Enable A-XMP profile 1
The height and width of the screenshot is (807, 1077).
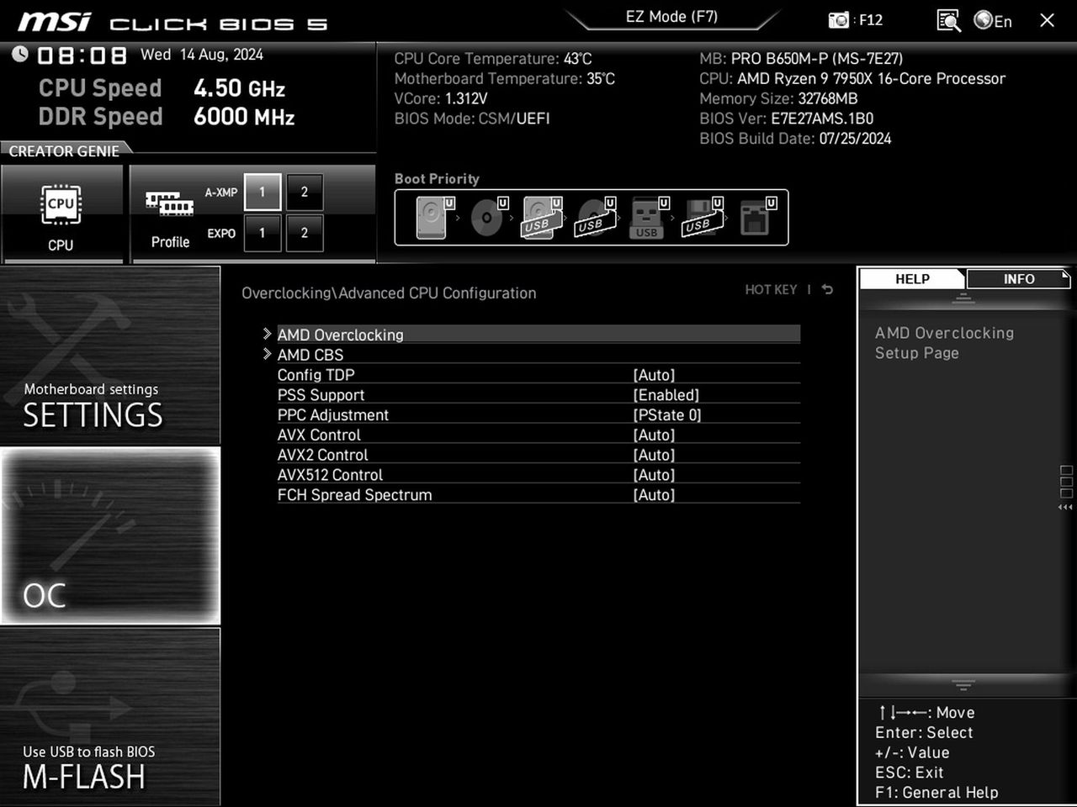tap(263, 193)
